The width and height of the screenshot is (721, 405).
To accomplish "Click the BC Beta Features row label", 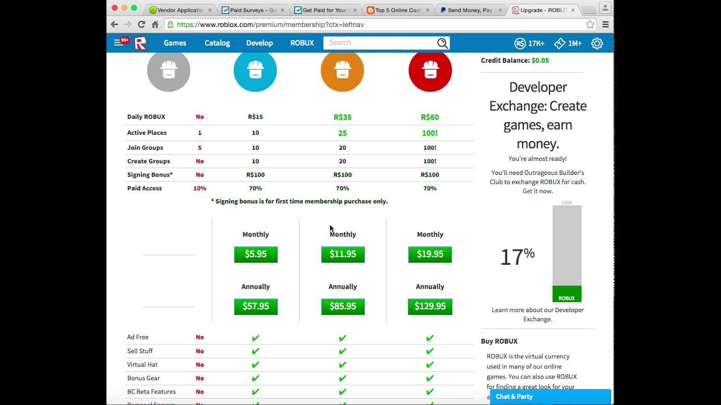I will [x=152, y=391].
